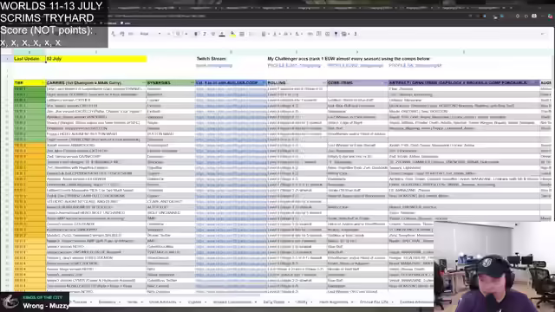Viewport: 555px width, 312px height.
Task: Open the SYNERGIES column filter dropdown
Action: pos(193,83)
